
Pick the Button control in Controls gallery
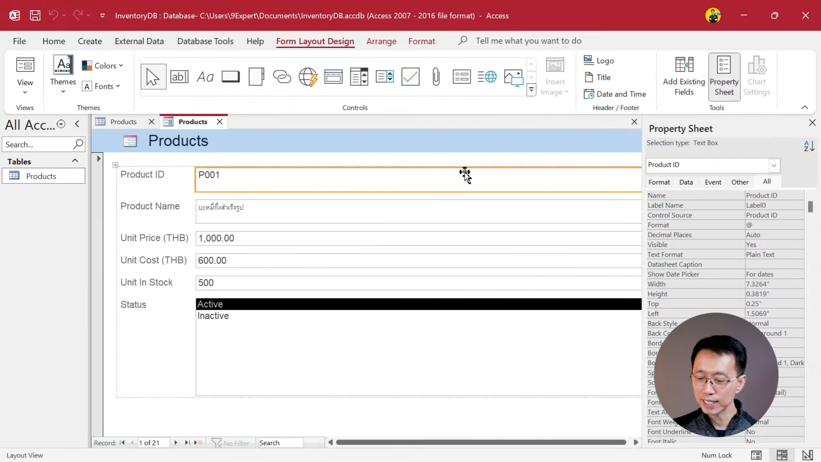tap(230, 76)
